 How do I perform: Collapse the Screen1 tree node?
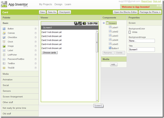(104, 23)
